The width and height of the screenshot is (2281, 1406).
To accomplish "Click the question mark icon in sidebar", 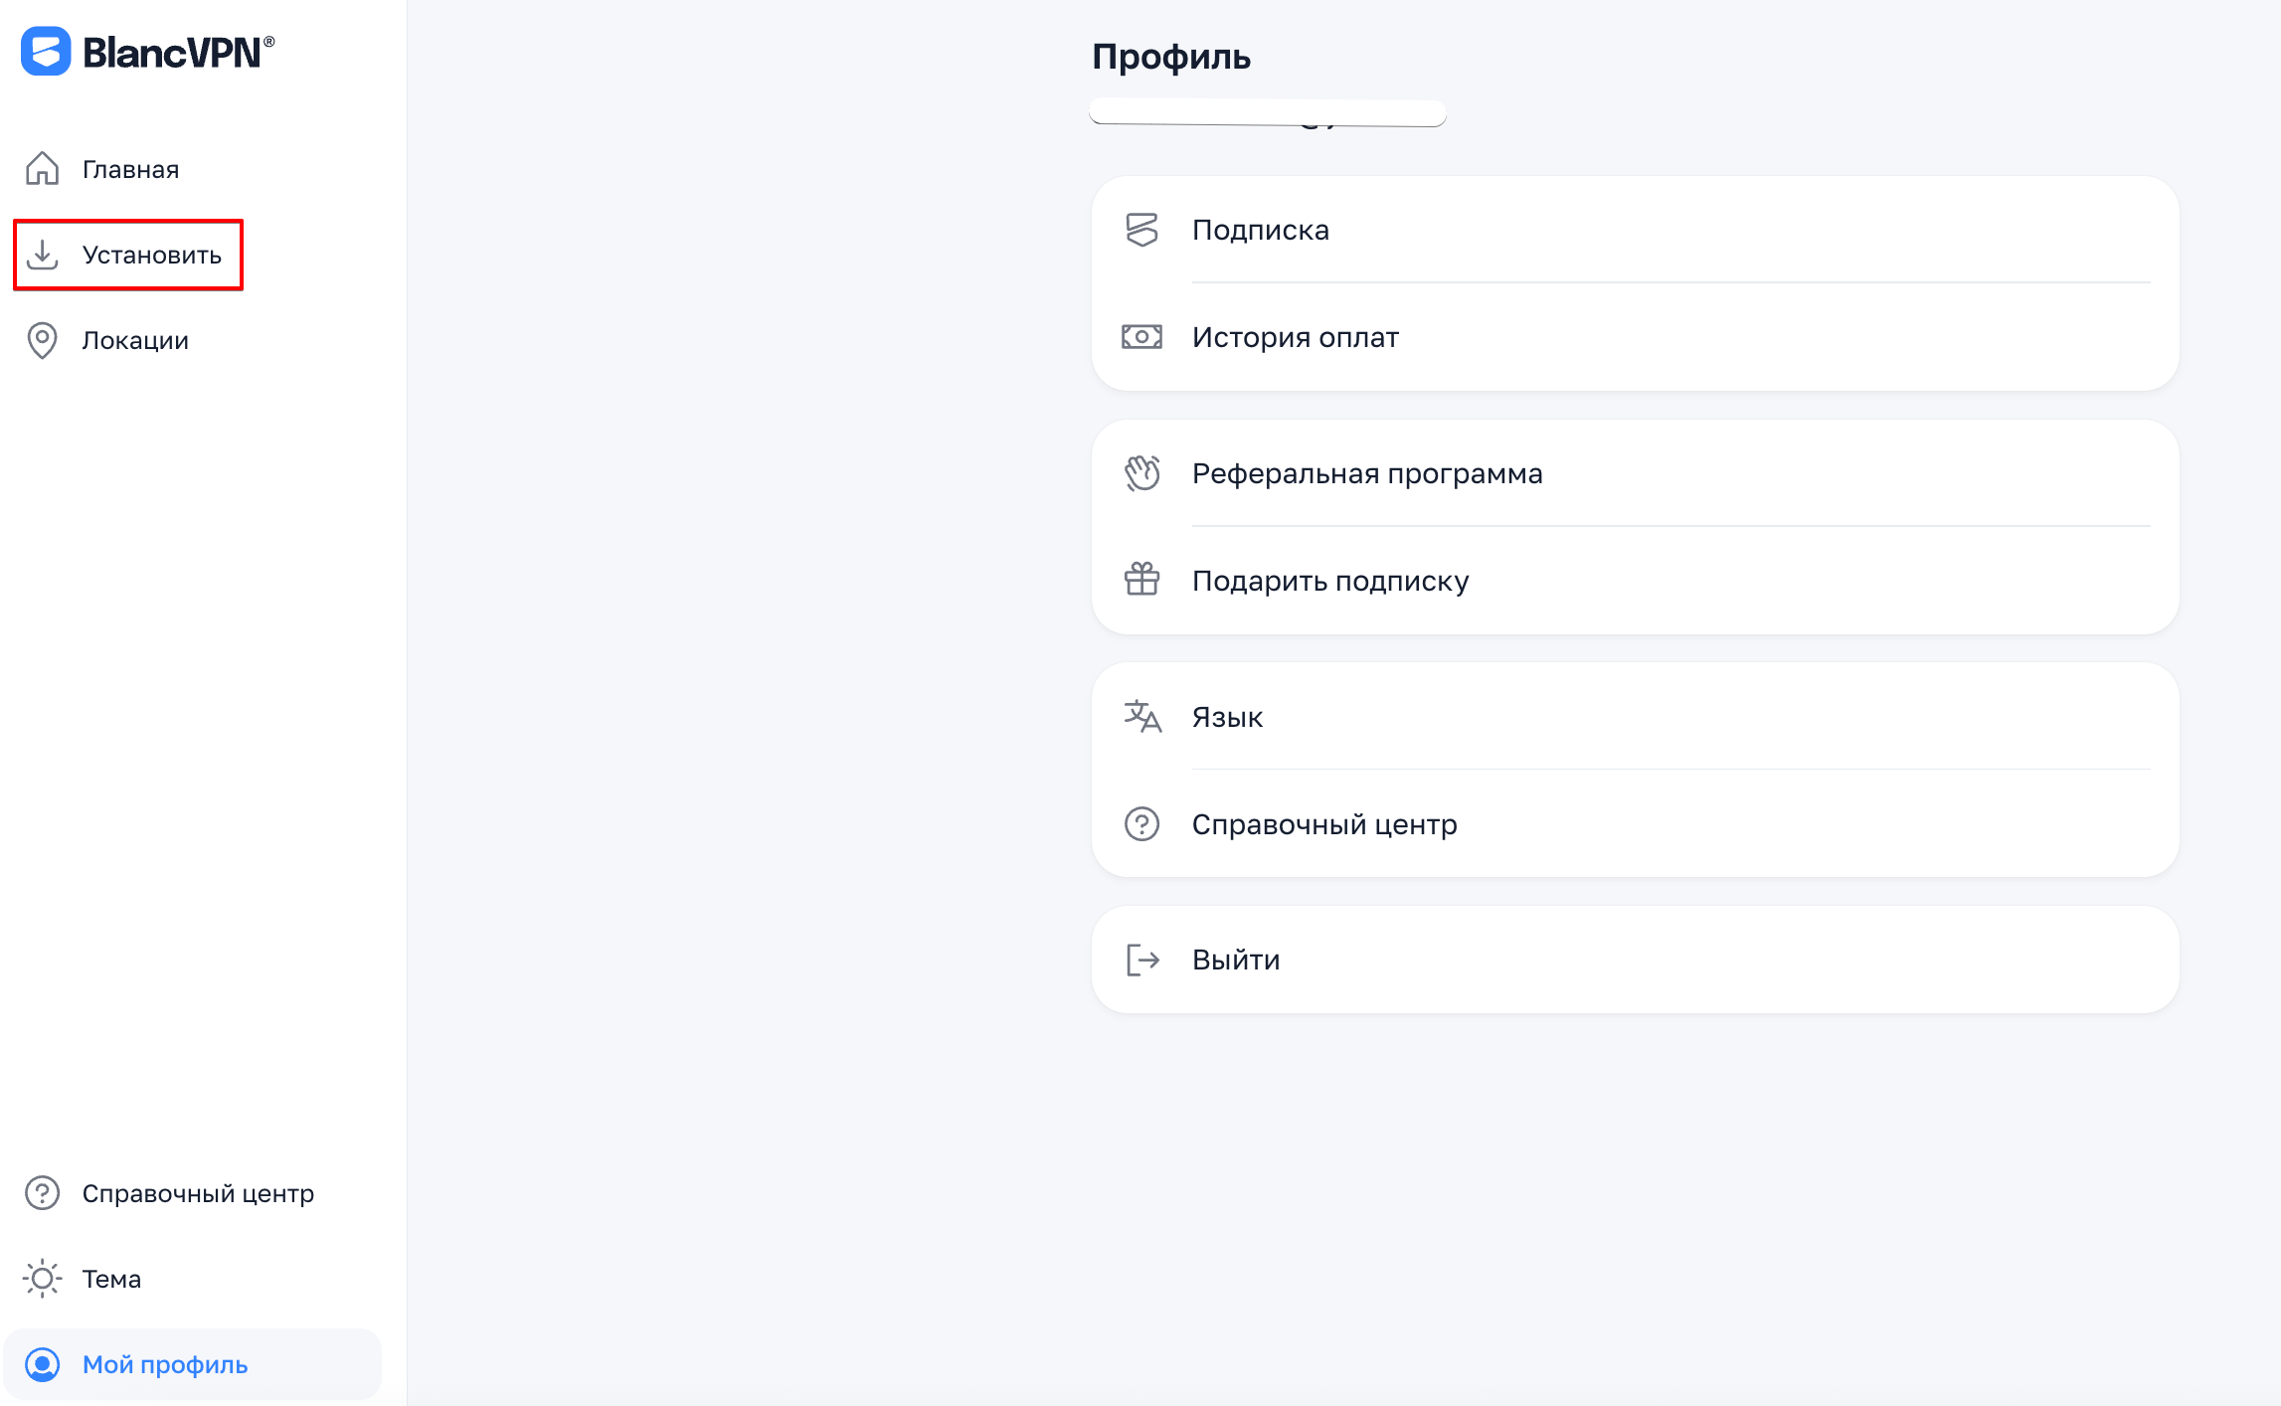I will tap(42, 1193).
